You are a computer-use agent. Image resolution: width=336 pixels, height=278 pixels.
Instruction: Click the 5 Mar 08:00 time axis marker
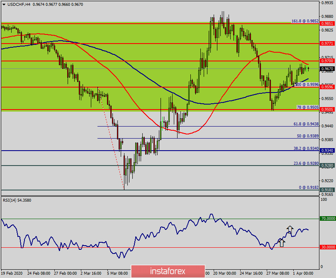coord(117,273)
